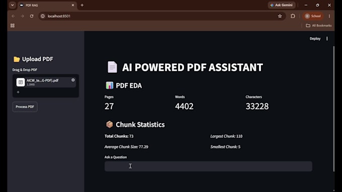342x192 pixels.
Task: Click the Process PDF button
Action: click(25, 107)
